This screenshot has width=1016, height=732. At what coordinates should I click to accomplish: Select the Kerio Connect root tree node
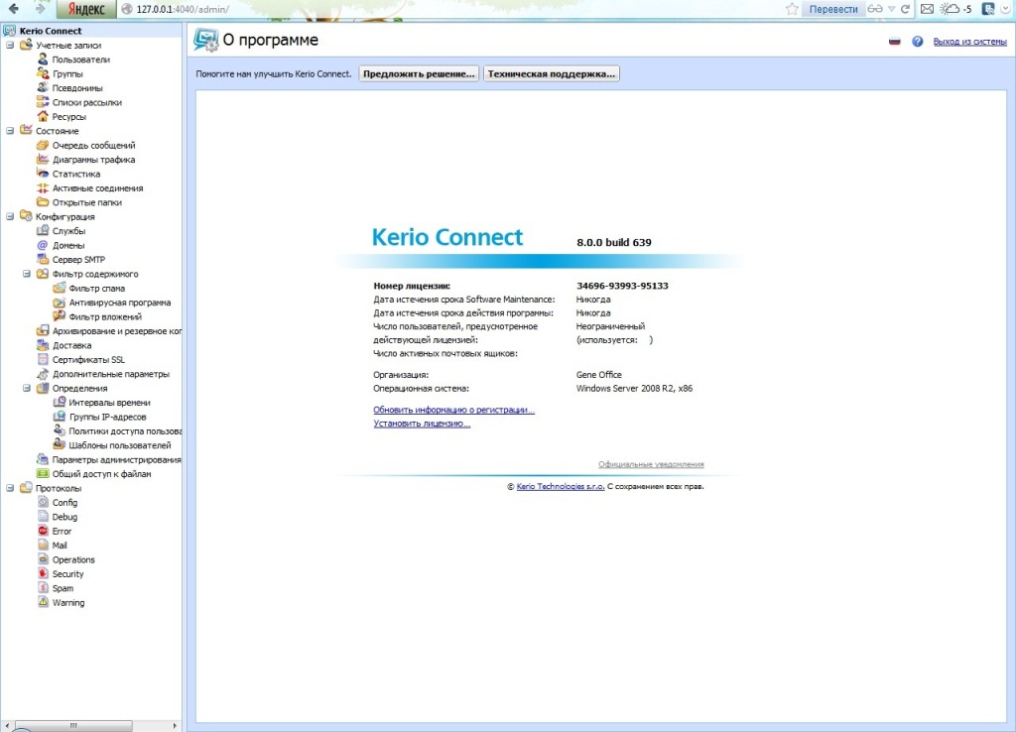(51, 31)
